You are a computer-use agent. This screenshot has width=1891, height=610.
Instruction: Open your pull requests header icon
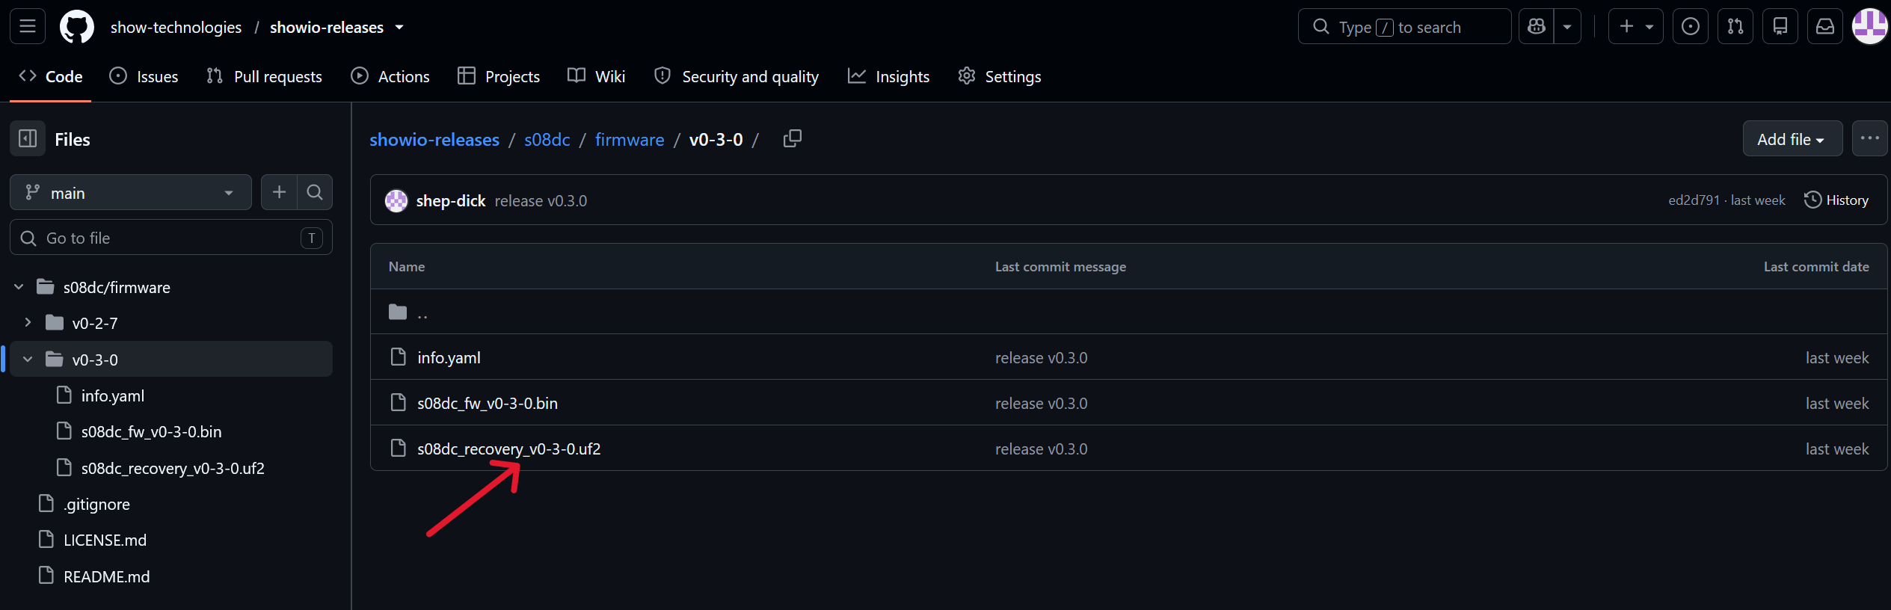[1735, 27]
